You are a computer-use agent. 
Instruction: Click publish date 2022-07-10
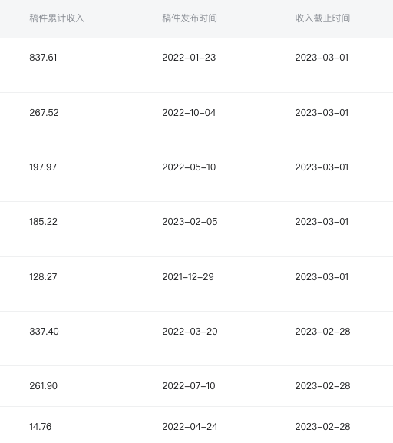tap(189, 386)
